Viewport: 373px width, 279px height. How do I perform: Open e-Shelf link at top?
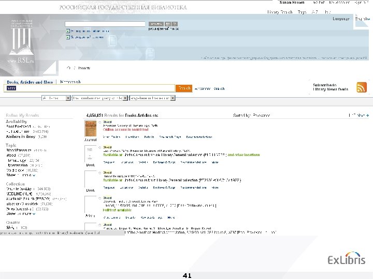pos(319,3)
